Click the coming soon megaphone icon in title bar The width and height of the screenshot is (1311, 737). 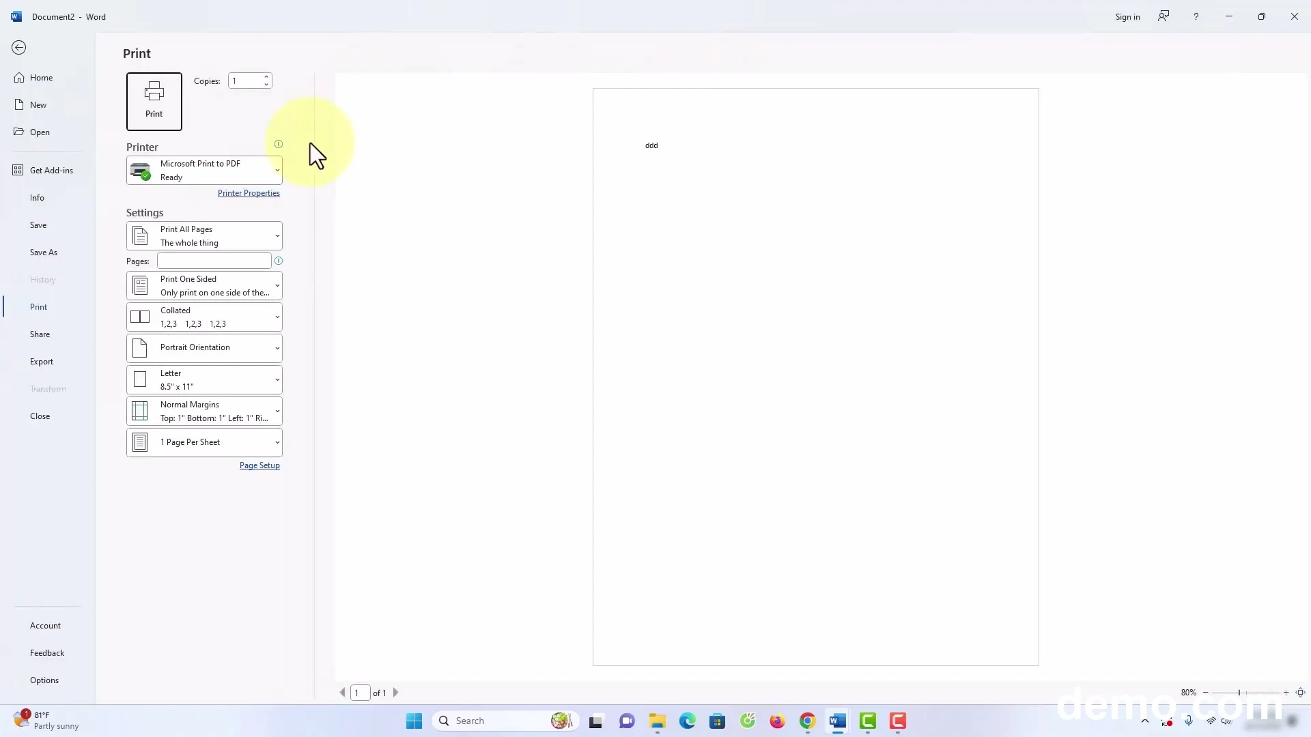coord(1164,16)
